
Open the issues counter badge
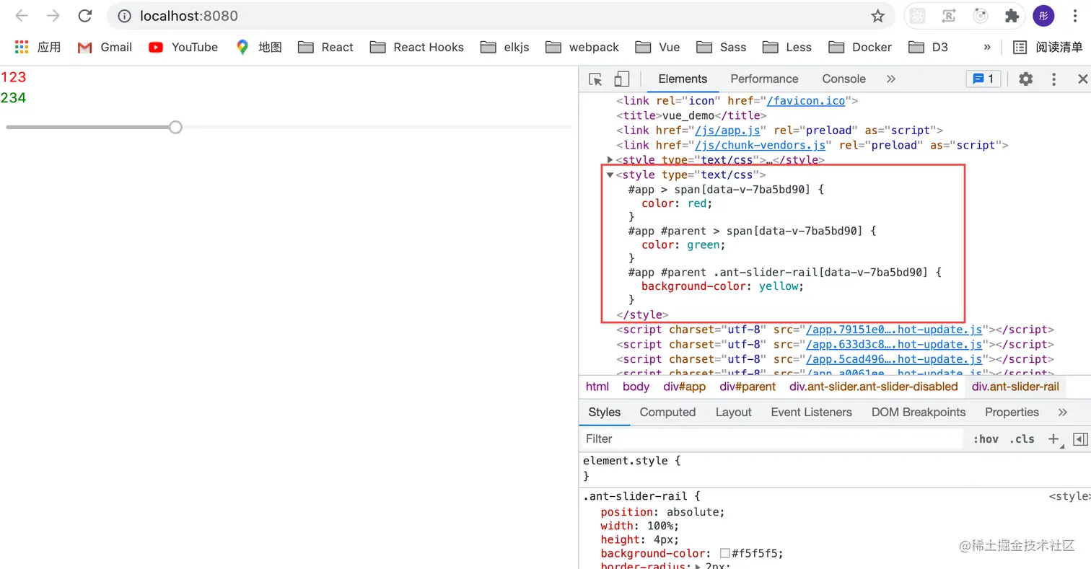click(983, 79)
